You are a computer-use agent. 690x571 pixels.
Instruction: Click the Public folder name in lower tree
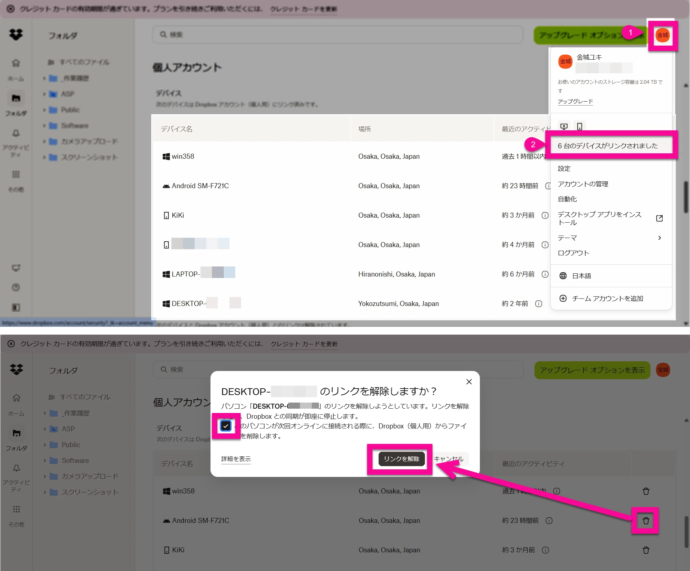click(x=71, y=445)
